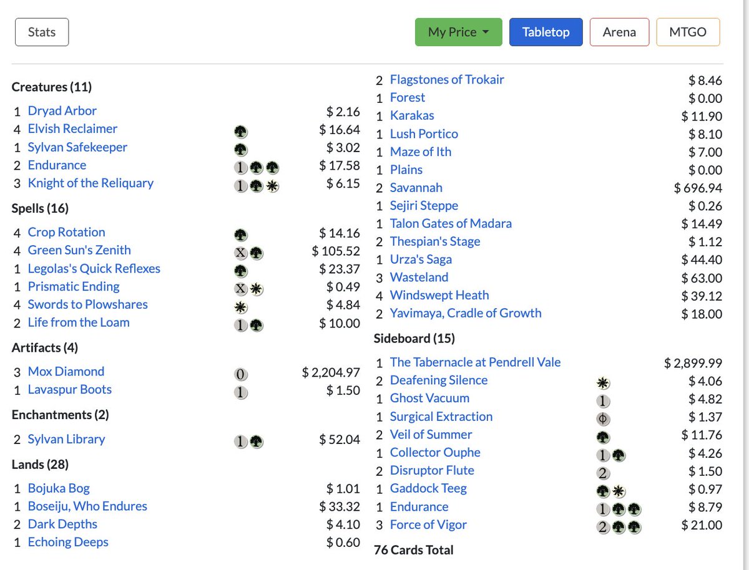The width and height of the screenshot is (749, 570).
Task: Click the green mana icon beside Crop Rotation
Action: click(241, 234)
